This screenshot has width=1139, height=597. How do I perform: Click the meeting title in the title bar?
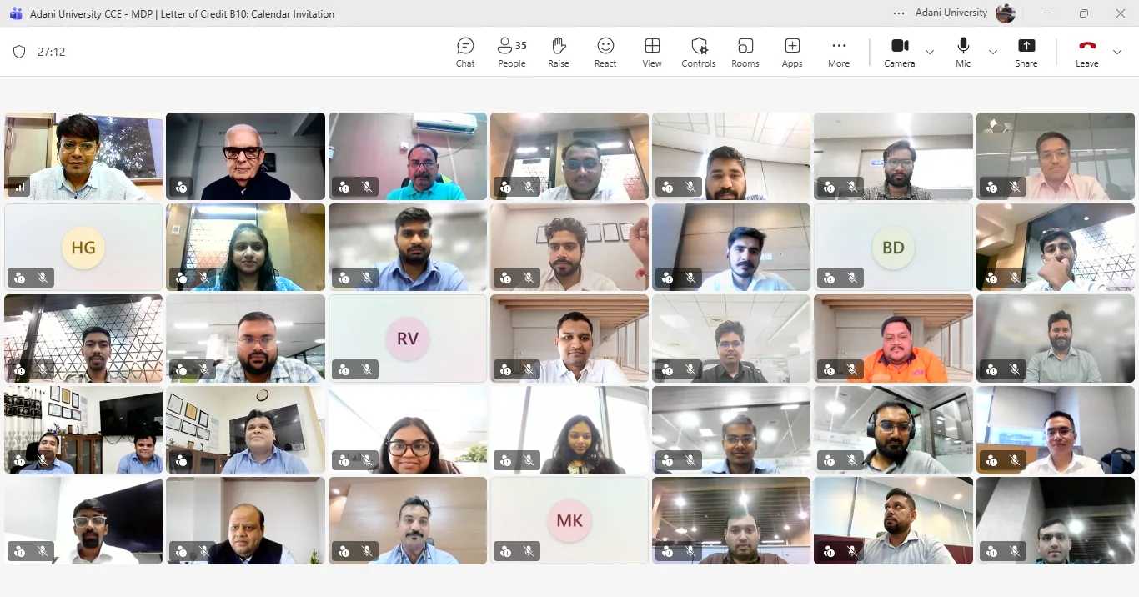182,14
